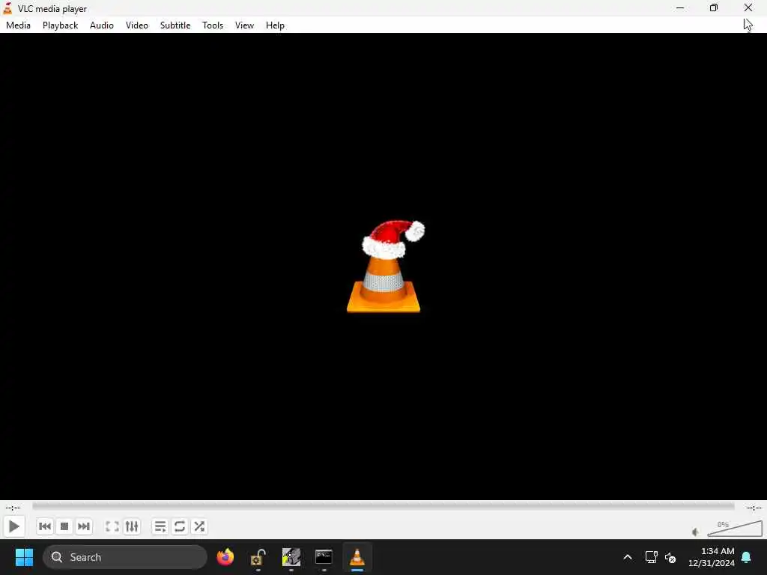The width and height of the screenshot is (767, 575).
Task: Click the playback seek bar
Action: pyautogui.click(x=383, y=507)
